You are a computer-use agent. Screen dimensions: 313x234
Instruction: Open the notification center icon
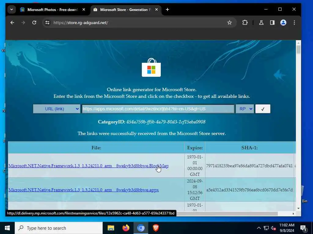pos(303,228)
